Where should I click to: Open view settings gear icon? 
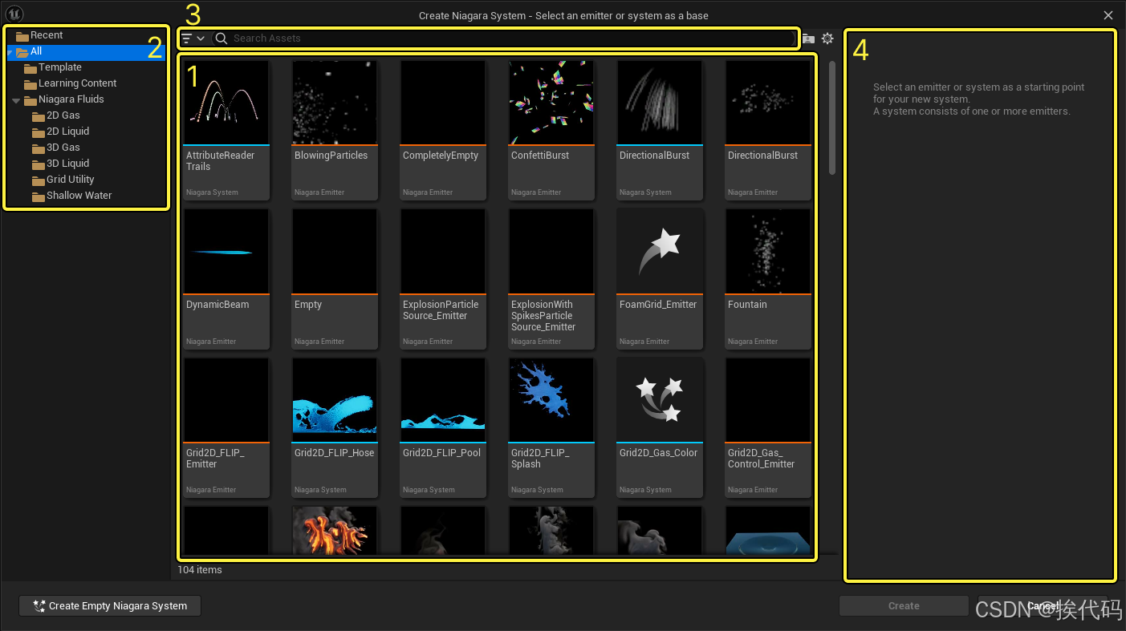[x=827, y=38]
